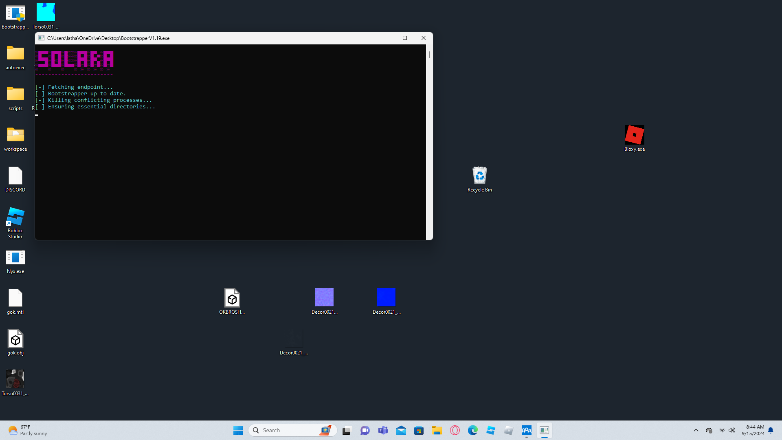Click the console window's title bar icon
This screenshot has width=782, height=440.
tap(41, 38)
